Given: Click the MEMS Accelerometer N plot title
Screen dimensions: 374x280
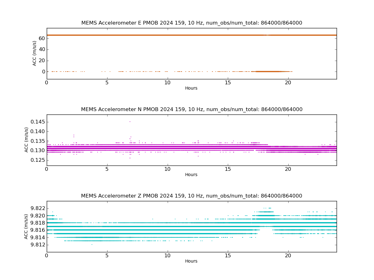Looking at the screenshot, I should point(192,110).
